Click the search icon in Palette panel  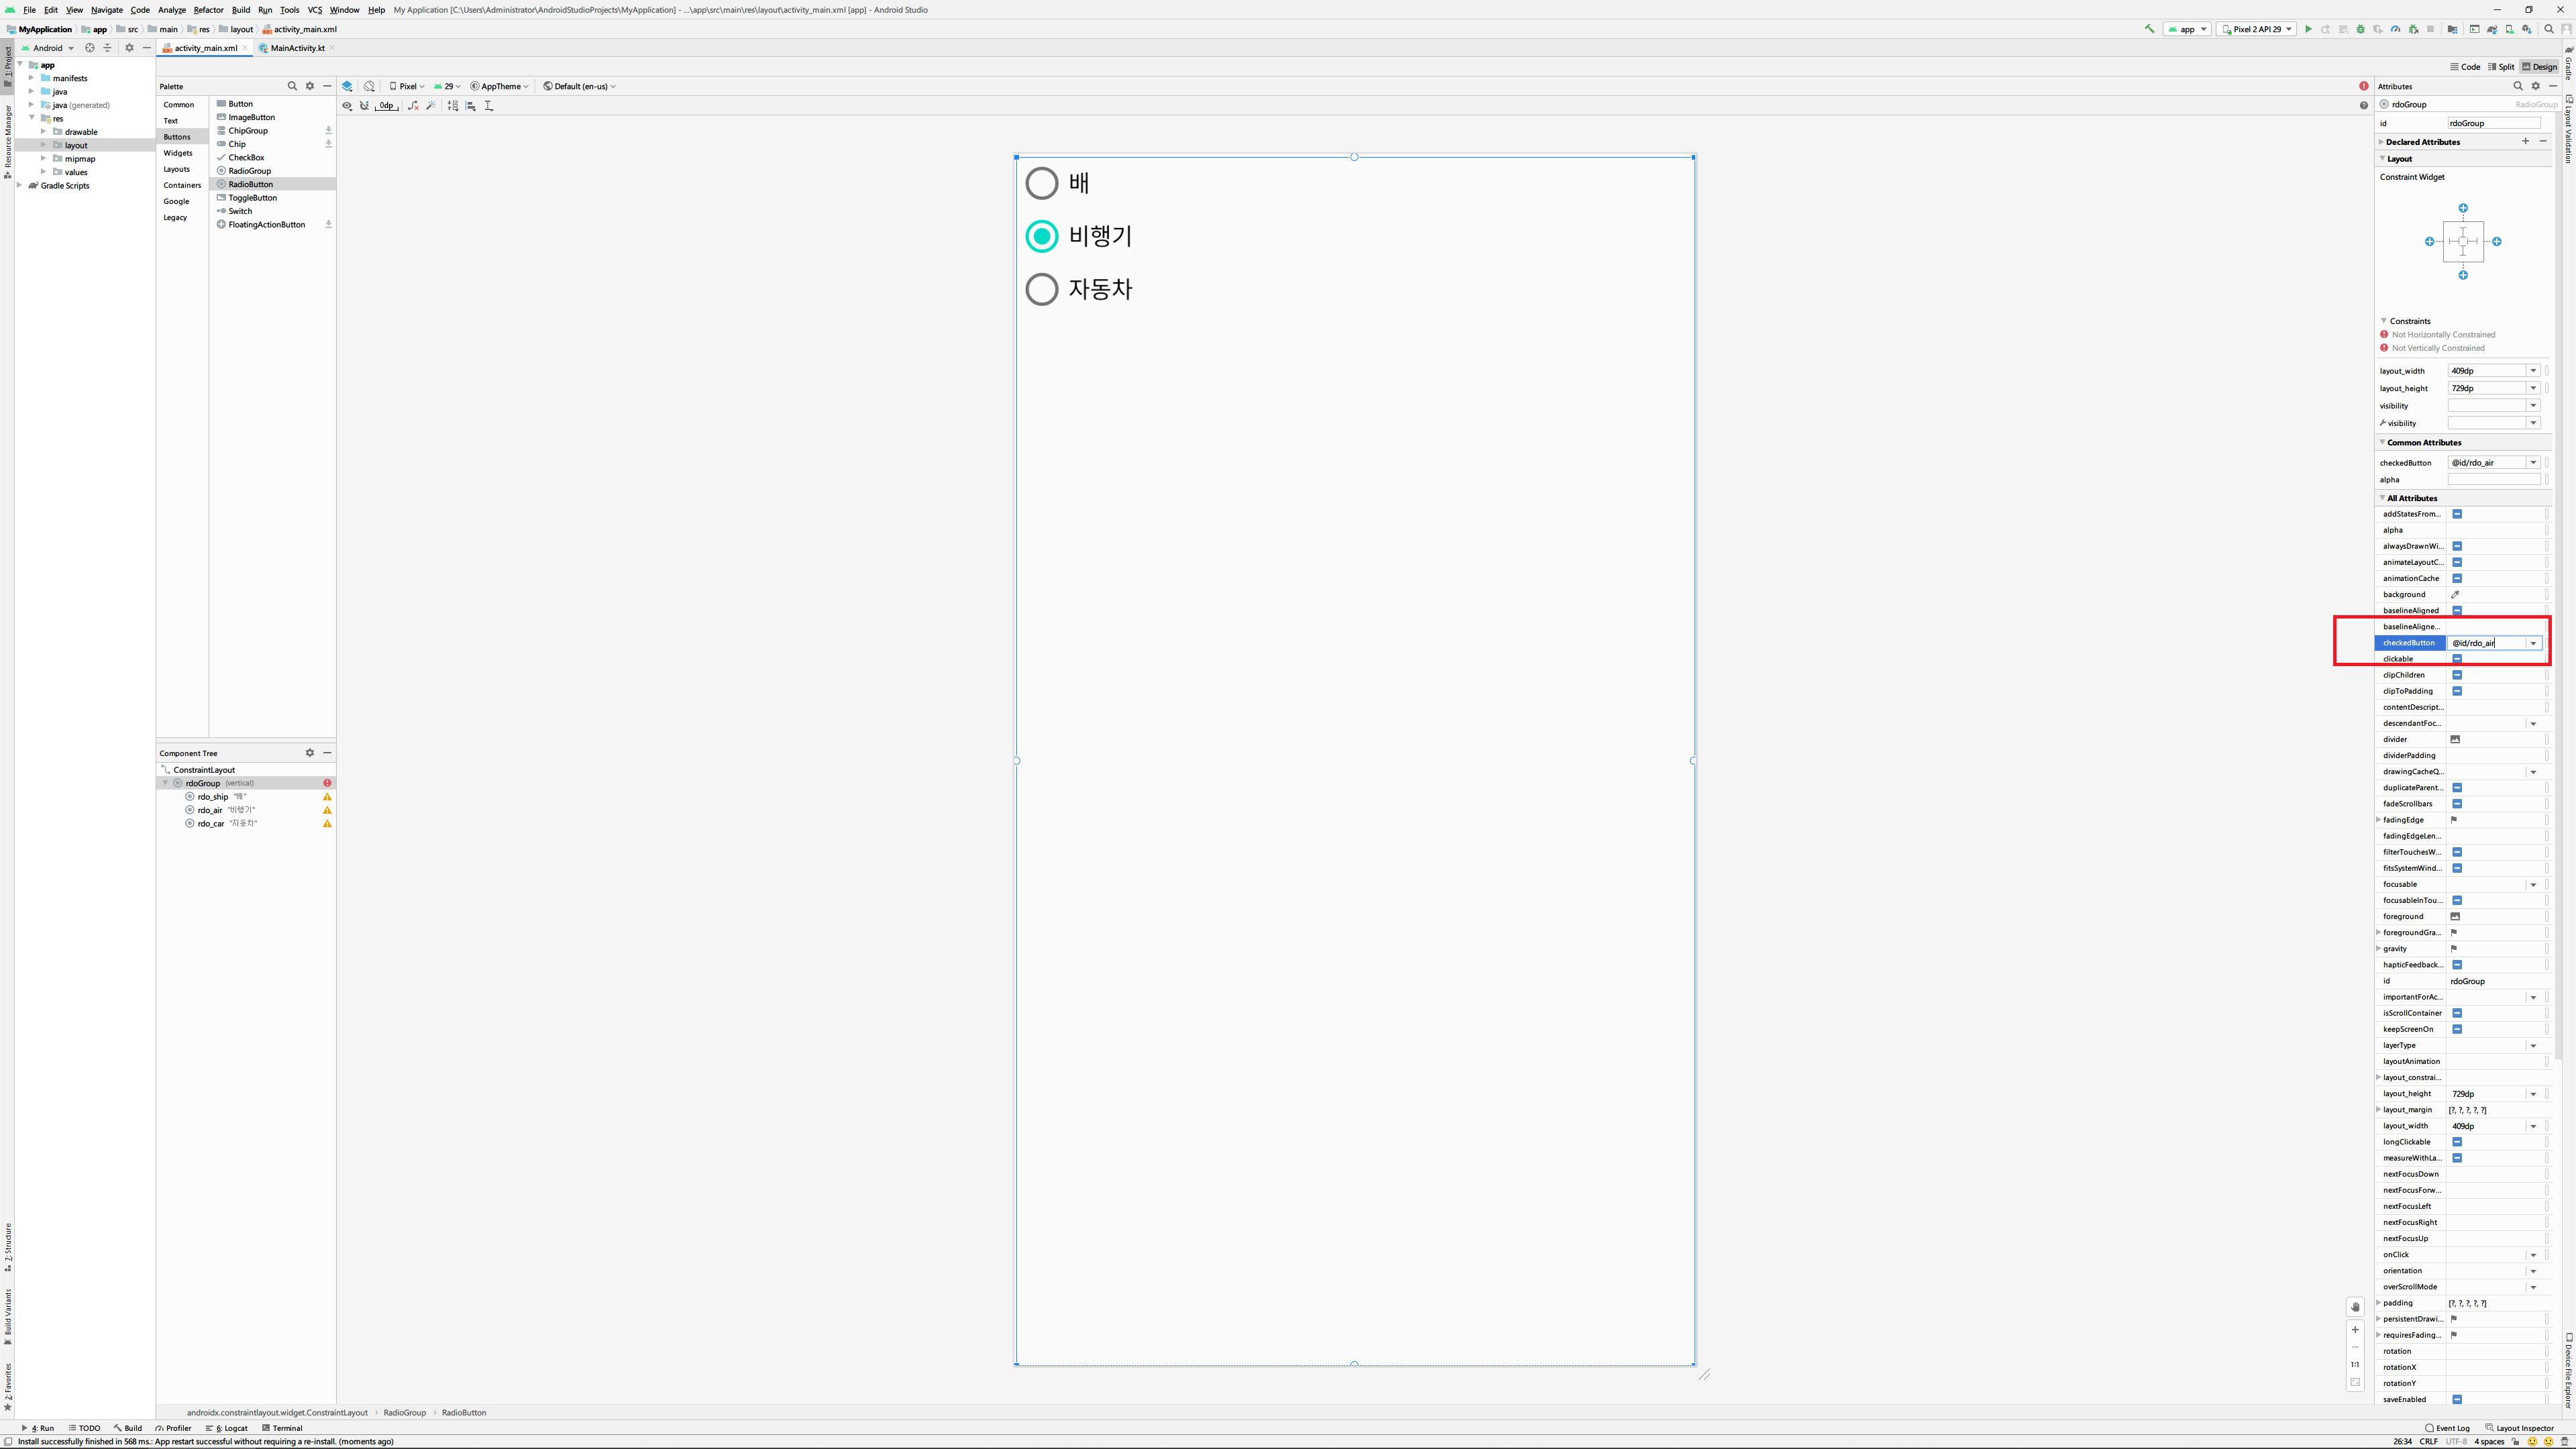coord(292,86)
